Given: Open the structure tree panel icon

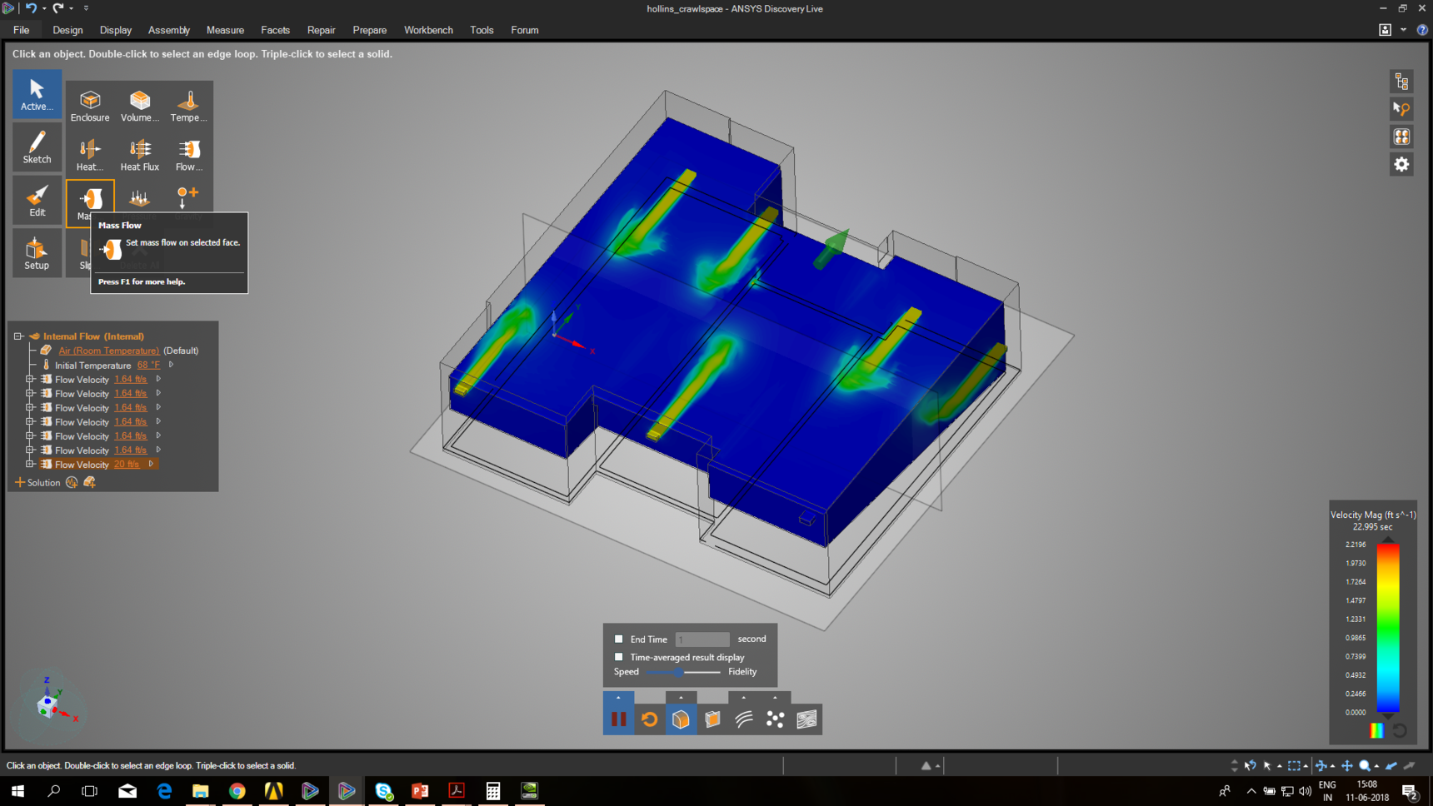Looking at the screenshot, I should pyautogui.click(x=1401, y=82).
